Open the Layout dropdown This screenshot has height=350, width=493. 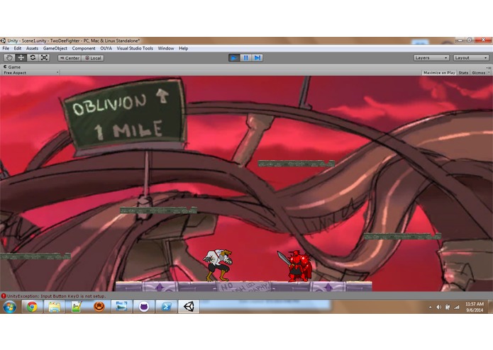point(471,58)
